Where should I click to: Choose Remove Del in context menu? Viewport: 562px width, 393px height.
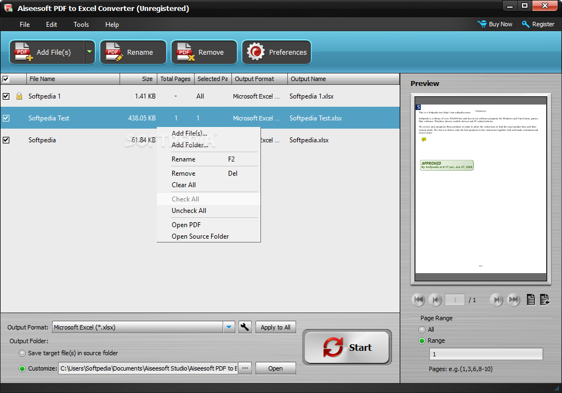tap(208, 173)
